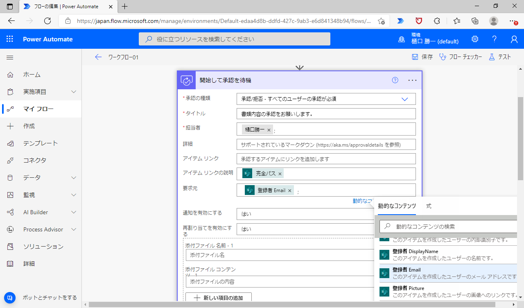Image resolution: width=524 pixels, height=308 pixels.
Task: Click the AI Builder icon in sidebar
Action: 10,212
